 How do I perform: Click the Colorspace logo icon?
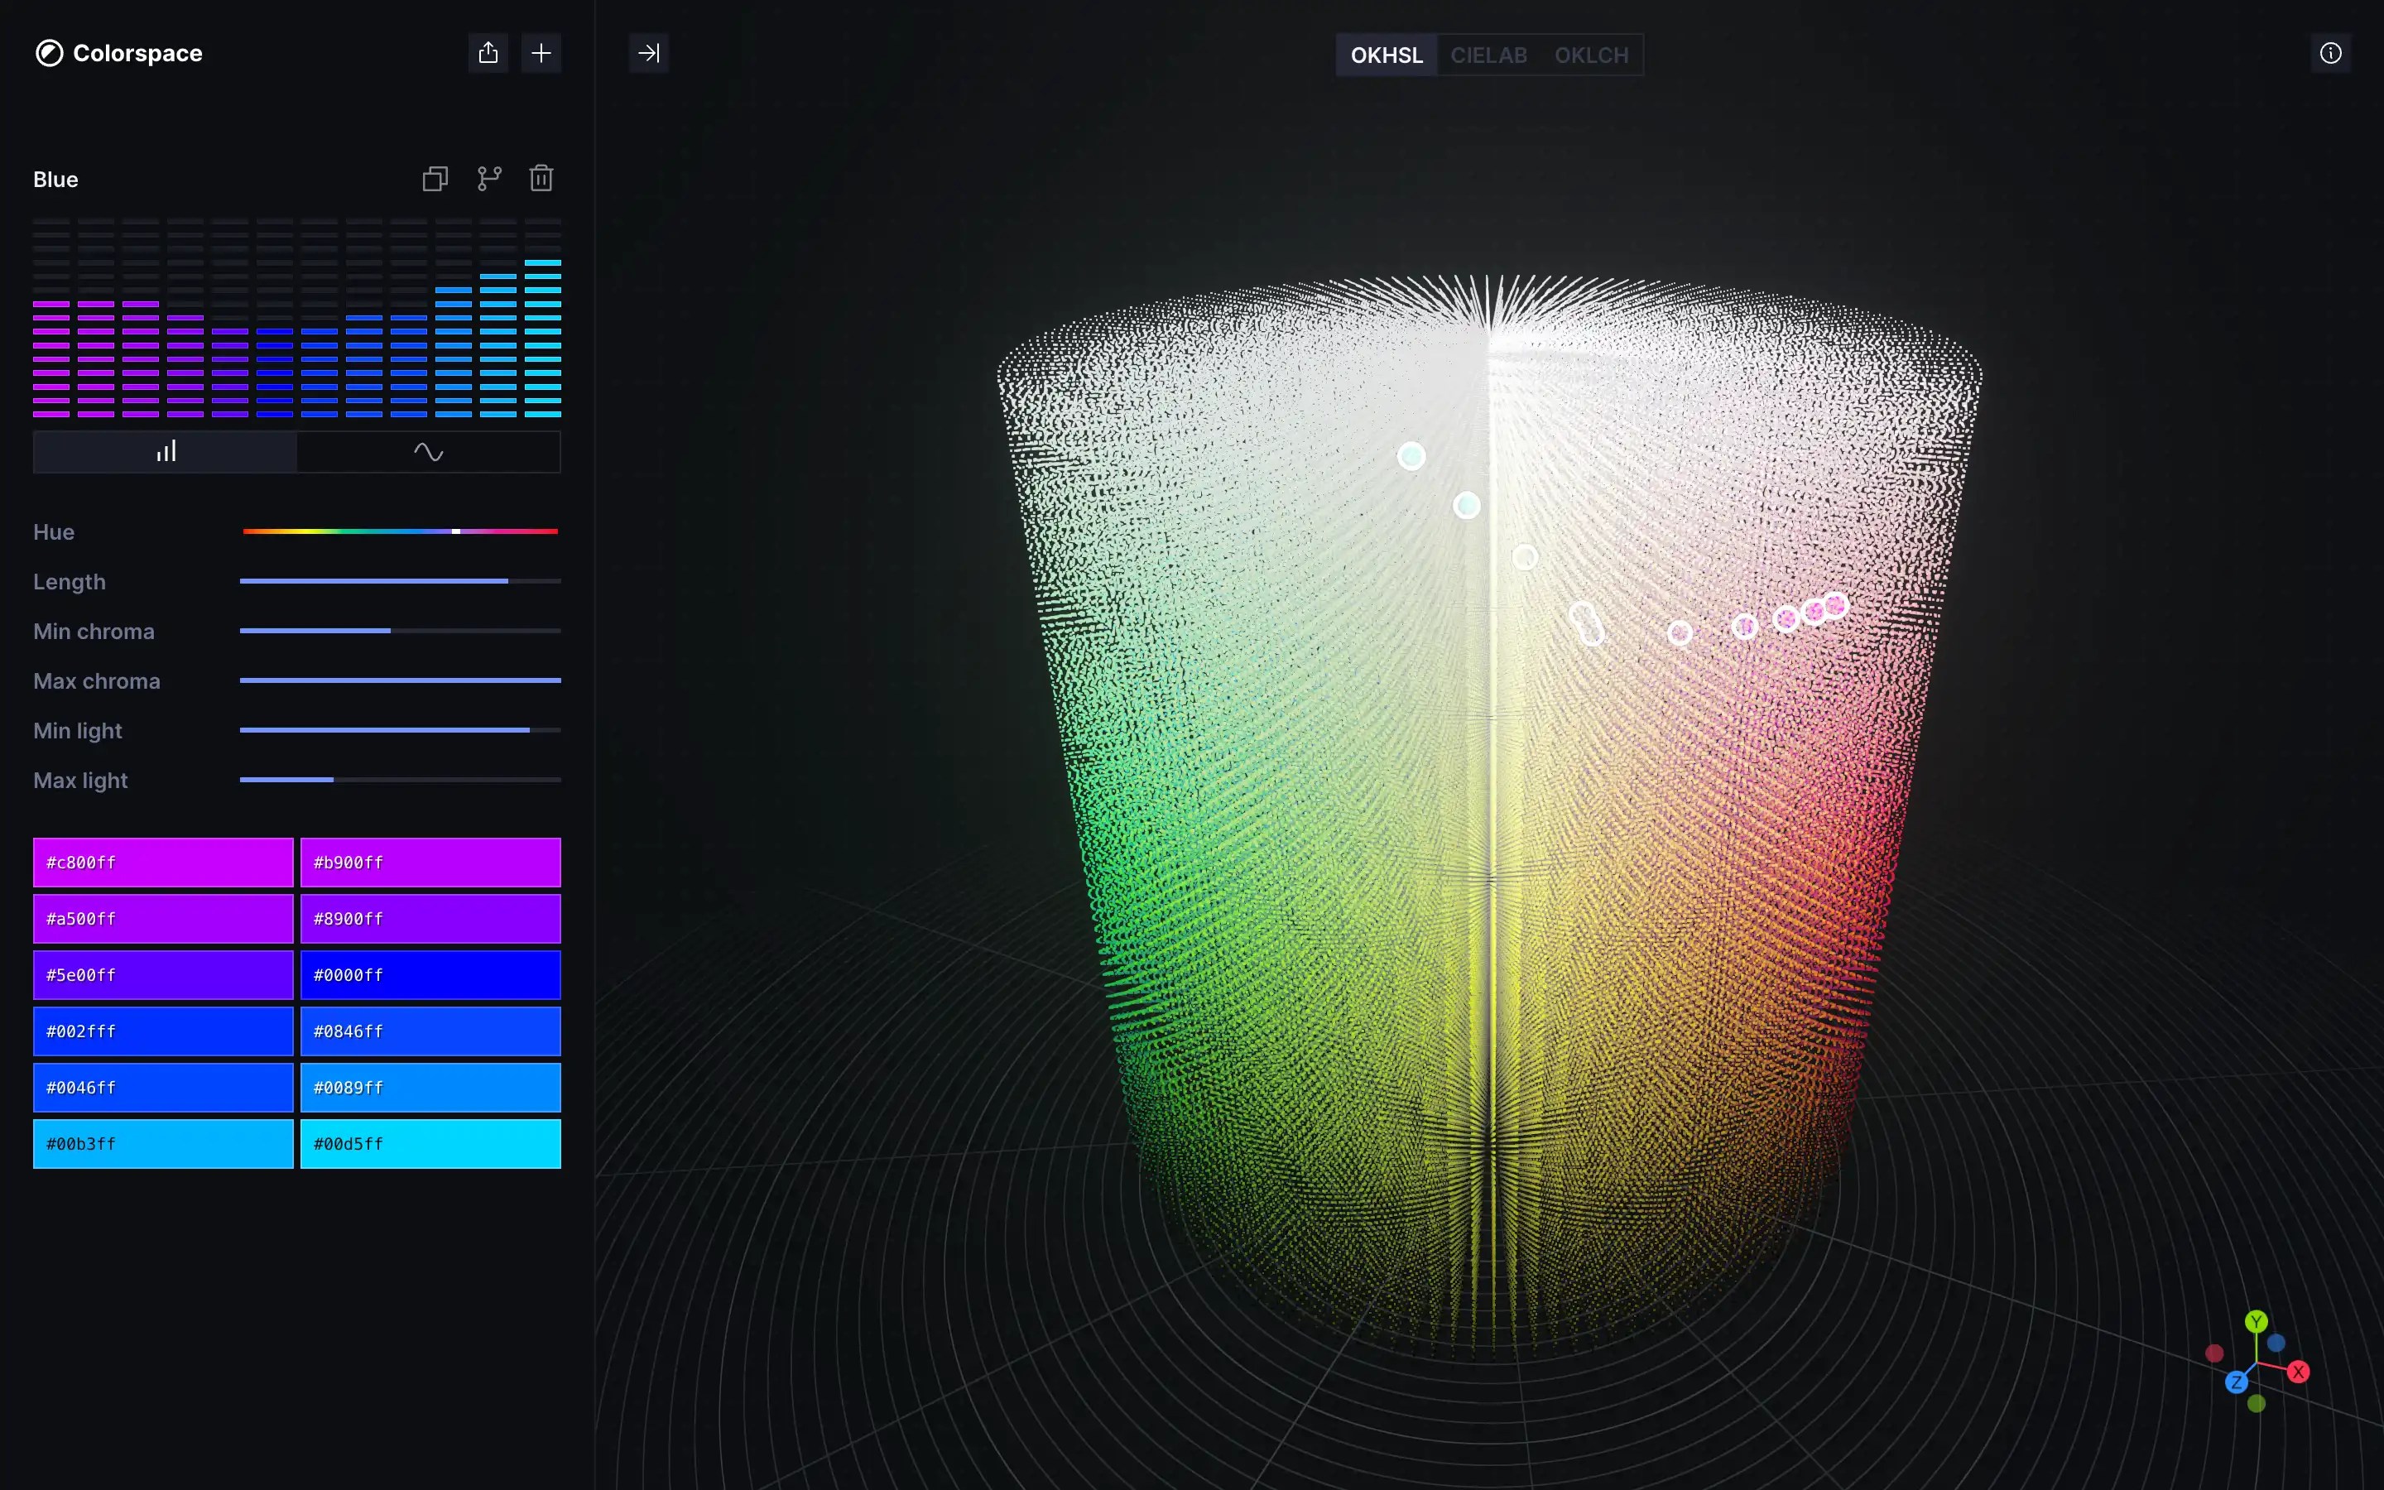tap(50, 53)
